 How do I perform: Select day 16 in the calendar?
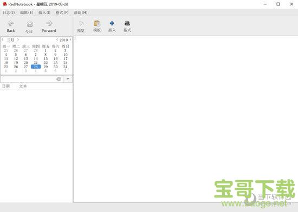pyautogui.click(x=55, y=58)
